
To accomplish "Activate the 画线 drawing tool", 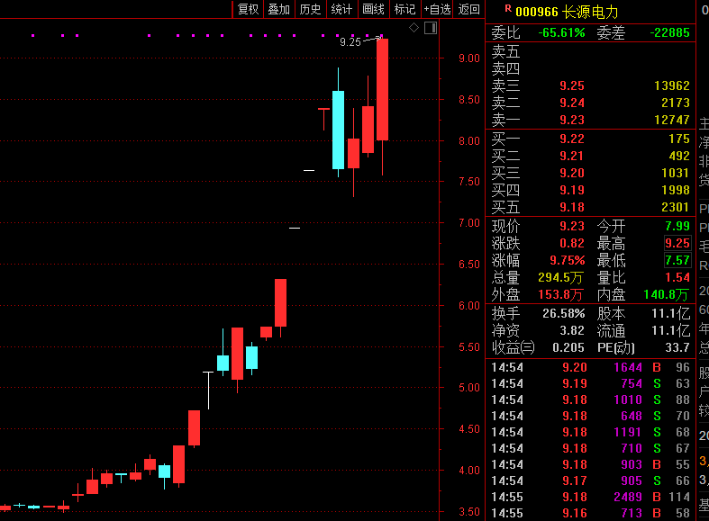I will pyautogui.click(x=374, y=9).
